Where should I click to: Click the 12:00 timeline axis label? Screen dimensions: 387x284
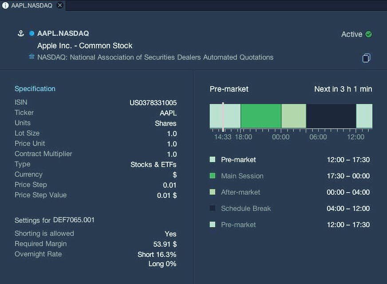[x=355, y=137]
